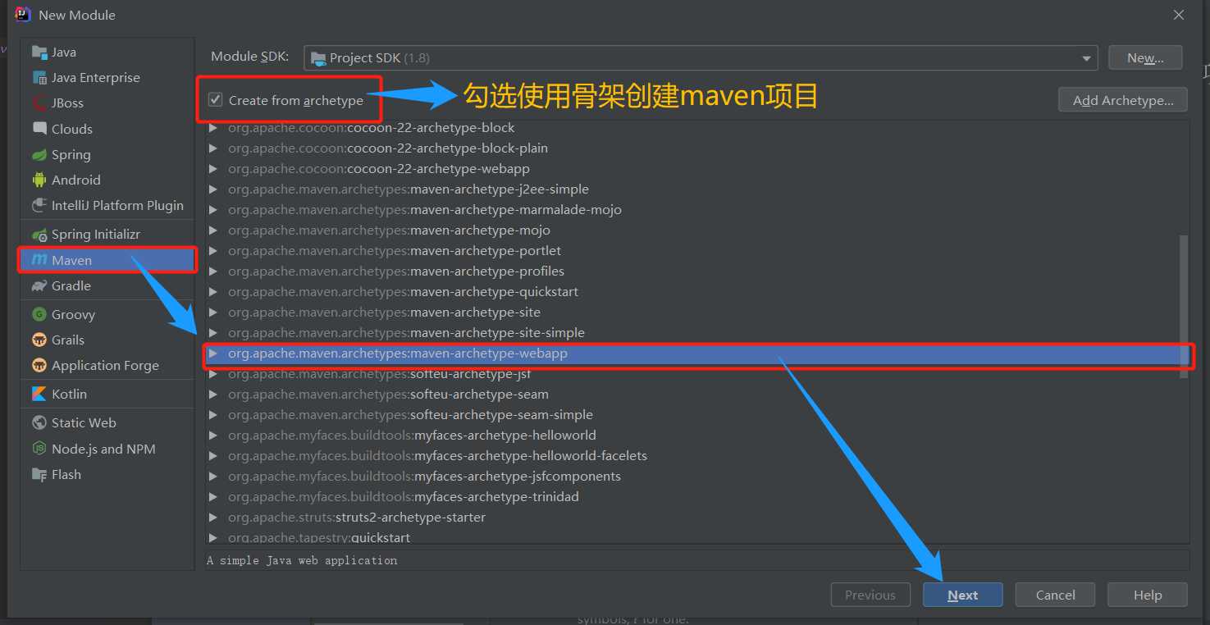Click the Kotlin icon
This screenshot has height=625, width=1210.
coord(39,394)
